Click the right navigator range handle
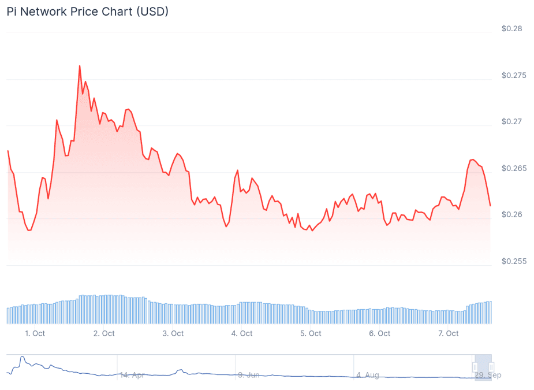 (x=491, y=367)
